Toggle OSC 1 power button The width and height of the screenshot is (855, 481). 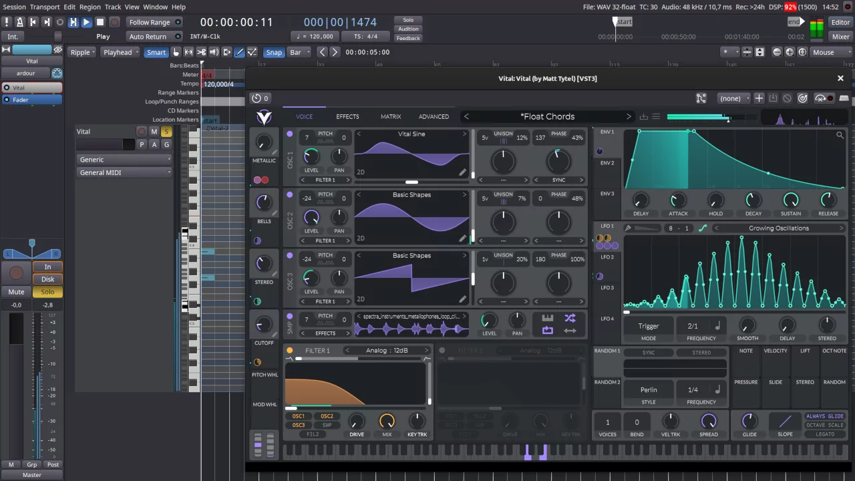coord(289,134)
